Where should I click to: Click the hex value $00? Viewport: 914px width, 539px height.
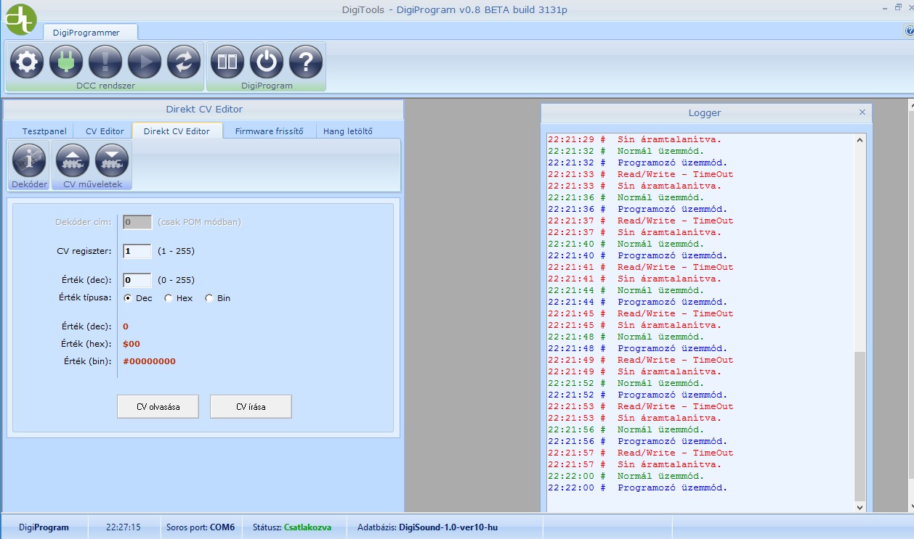[x=132, y=344]
